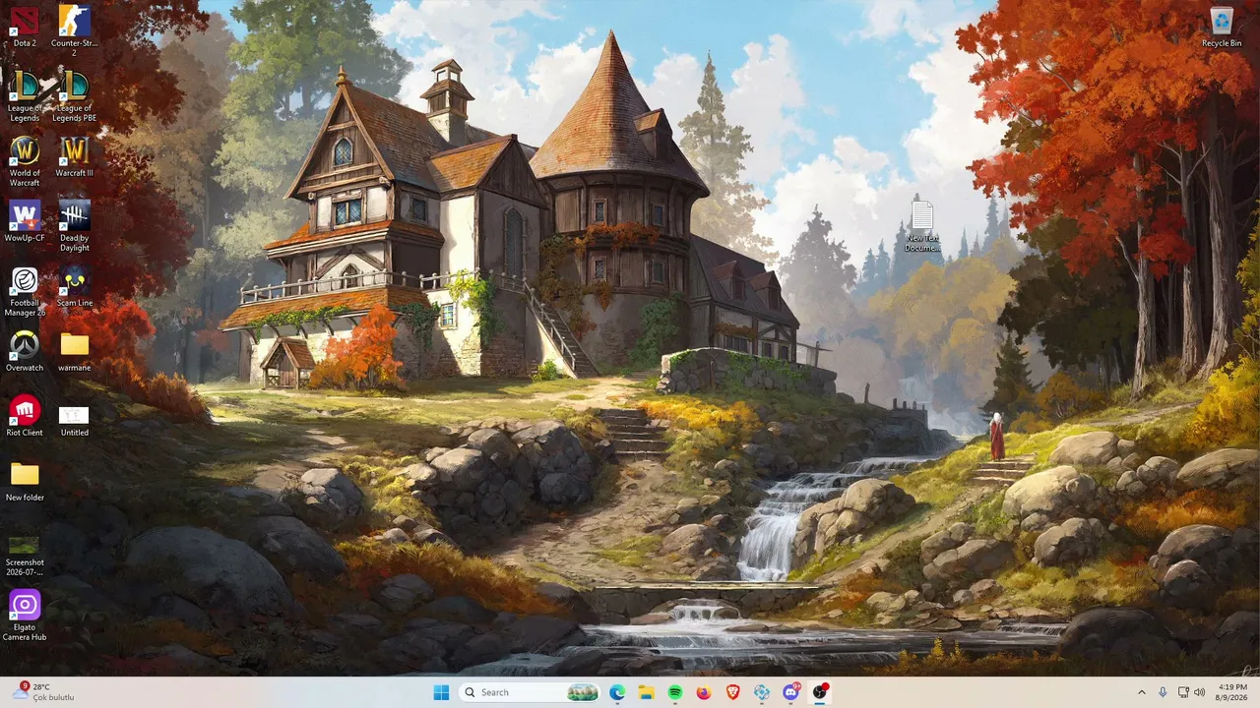Open the volume speaker tray icon
Screen dimensions: 1260x708
tap(1199, 692)
